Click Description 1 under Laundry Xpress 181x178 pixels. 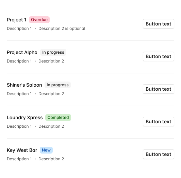pyautogui.click(x=19, y=126)
